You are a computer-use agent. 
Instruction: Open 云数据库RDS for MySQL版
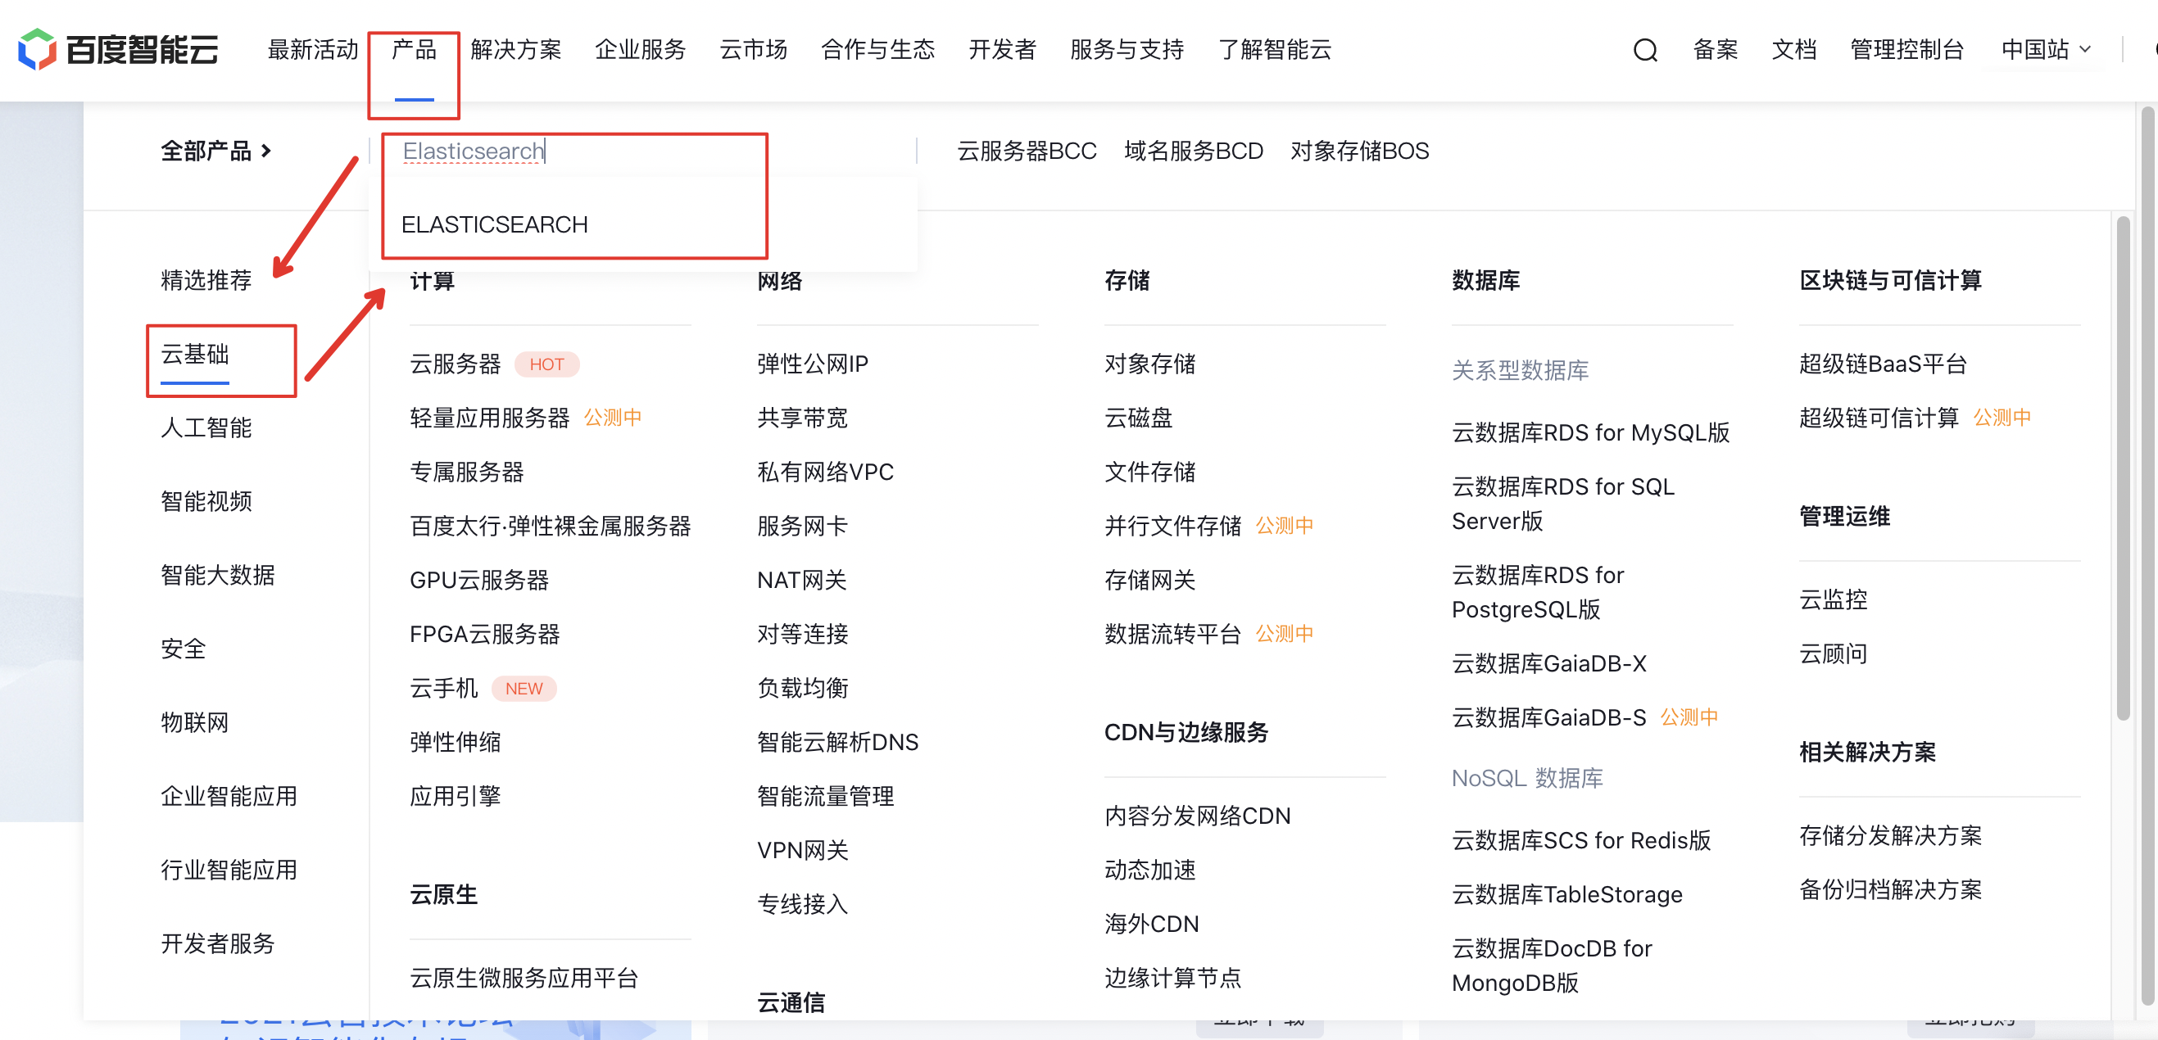tap(1591, 432)
